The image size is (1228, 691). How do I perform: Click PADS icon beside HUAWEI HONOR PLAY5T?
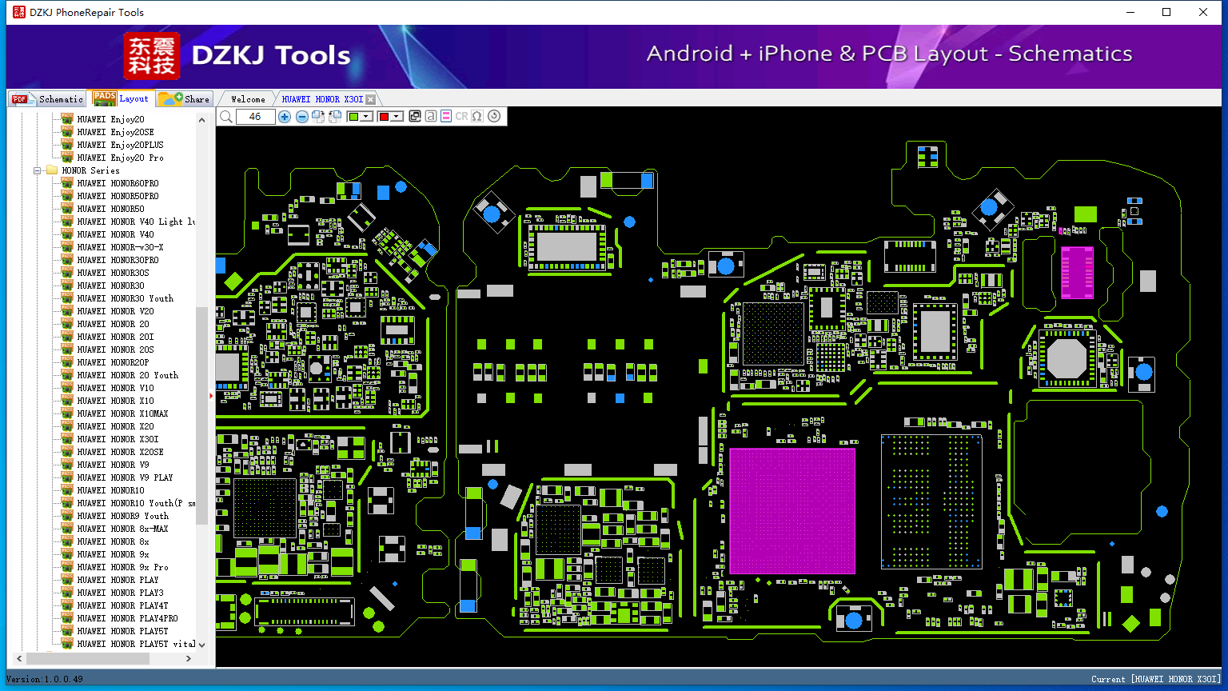click(x=67, y=631)
